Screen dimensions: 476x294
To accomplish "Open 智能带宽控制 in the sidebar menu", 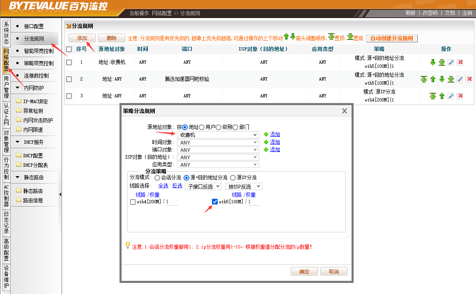I will [x=39, y=51].
